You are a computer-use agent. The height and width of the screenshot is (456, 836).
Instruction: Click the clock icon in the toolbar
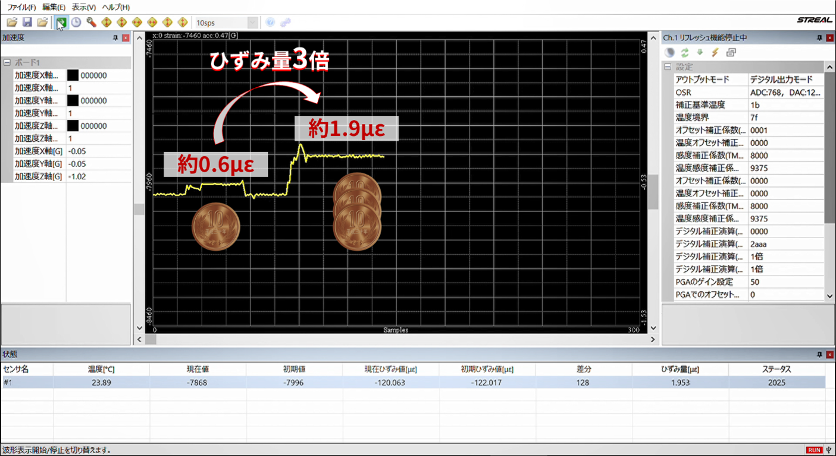tap(76, 23)
